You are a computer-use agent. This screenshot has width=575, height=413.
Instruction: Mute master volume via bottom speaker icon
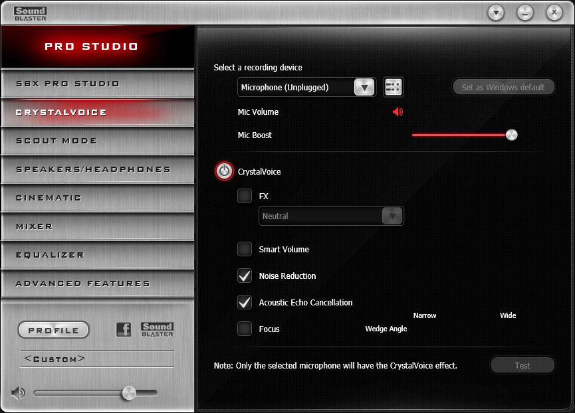(17, 393)
